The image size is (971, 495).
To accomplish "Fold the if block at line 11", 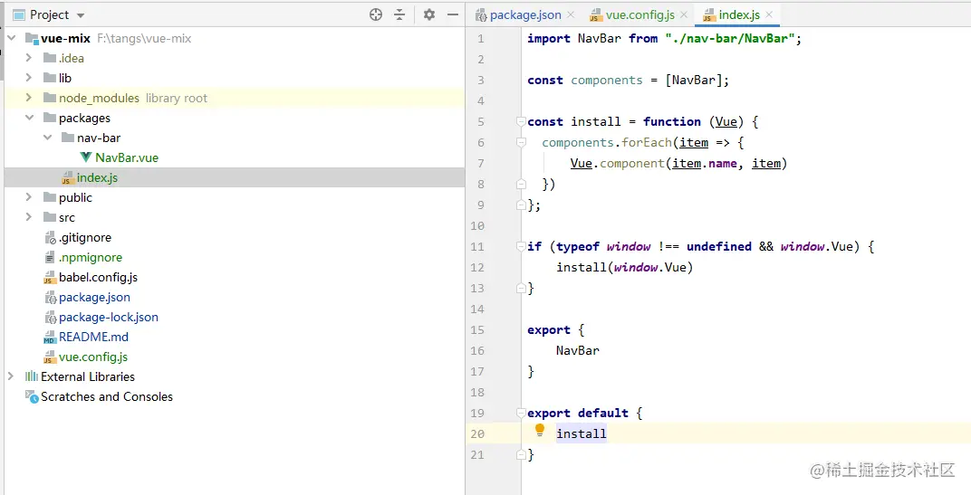I will [521, 246].
